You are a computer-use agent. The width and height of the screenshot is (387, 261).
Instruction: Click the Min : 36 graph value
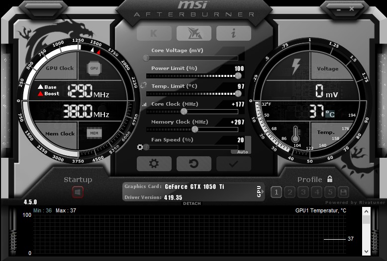42,210
